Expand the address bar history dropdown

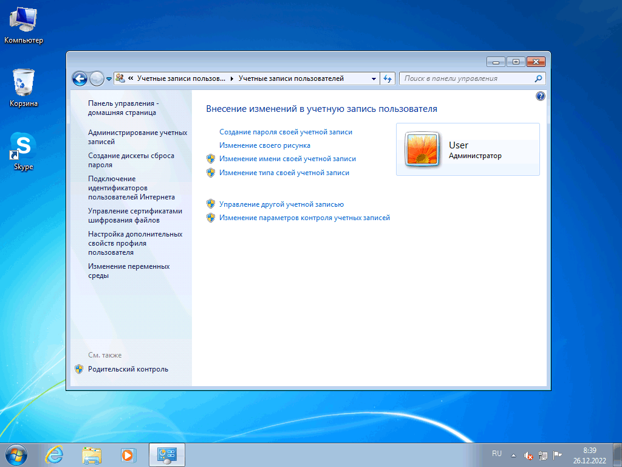click(x=374, y=78)
